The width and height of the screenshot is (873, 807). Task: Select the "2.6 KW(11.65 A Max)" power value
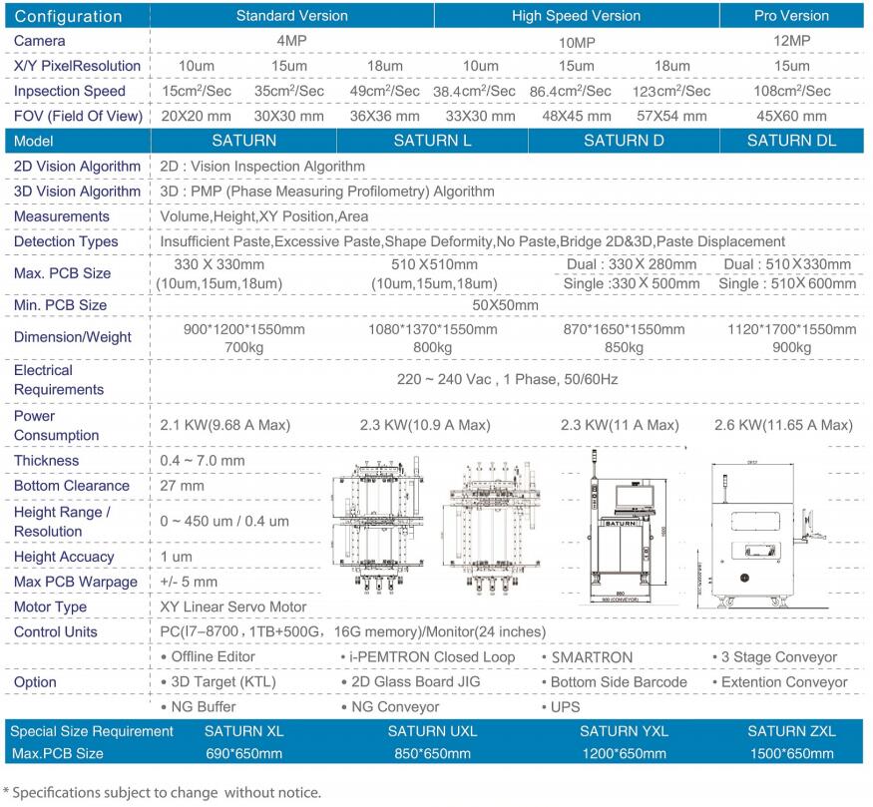(783, 425)
